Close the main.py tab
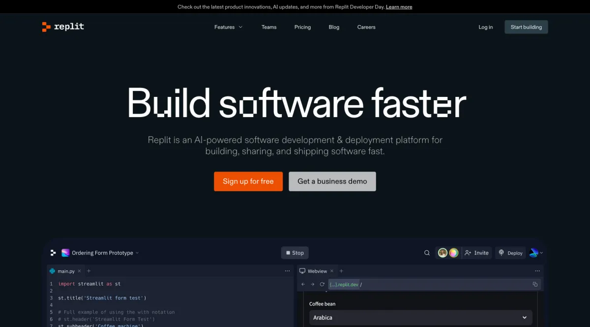Screen dimensions: 590x327 pos(80,271)
